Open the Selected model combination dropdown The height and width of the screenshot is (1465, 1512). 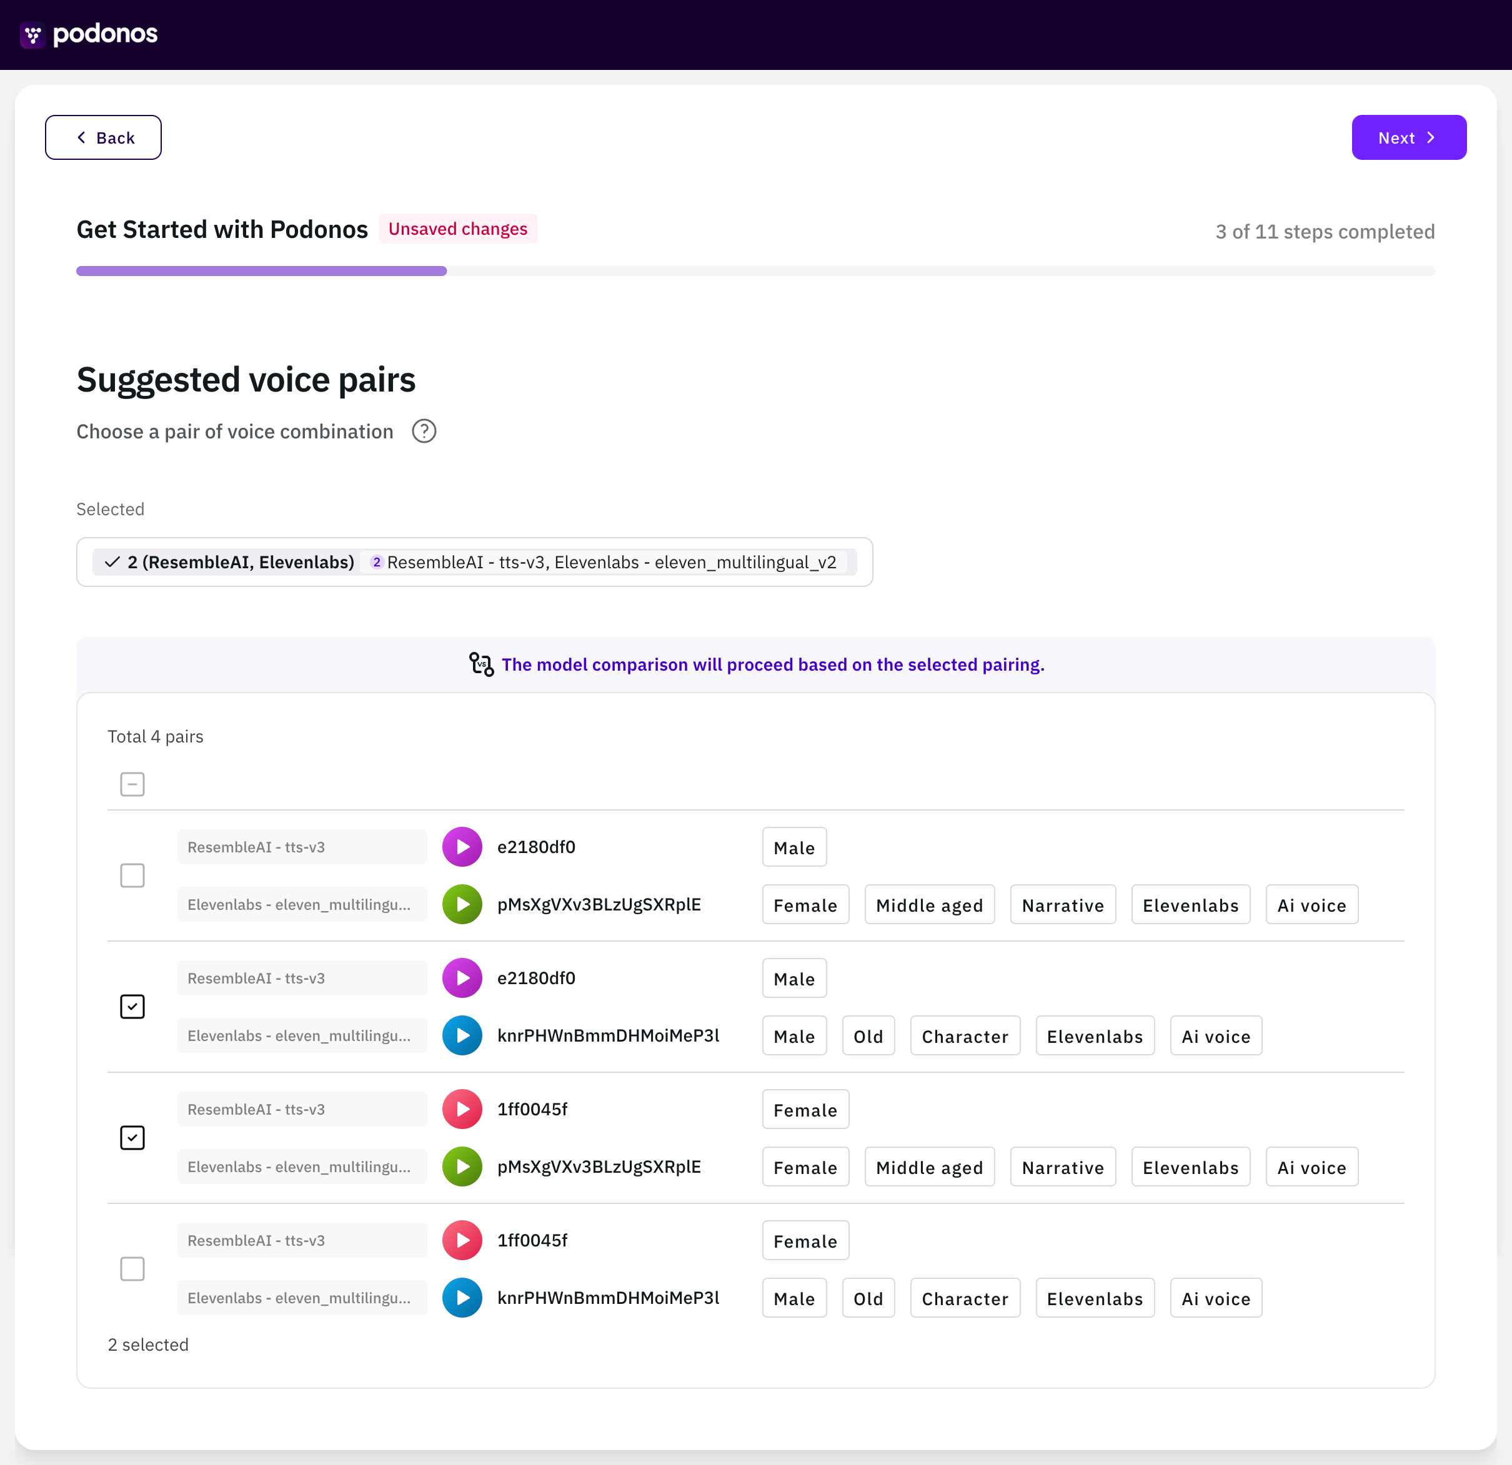click(x=474, y=562)
